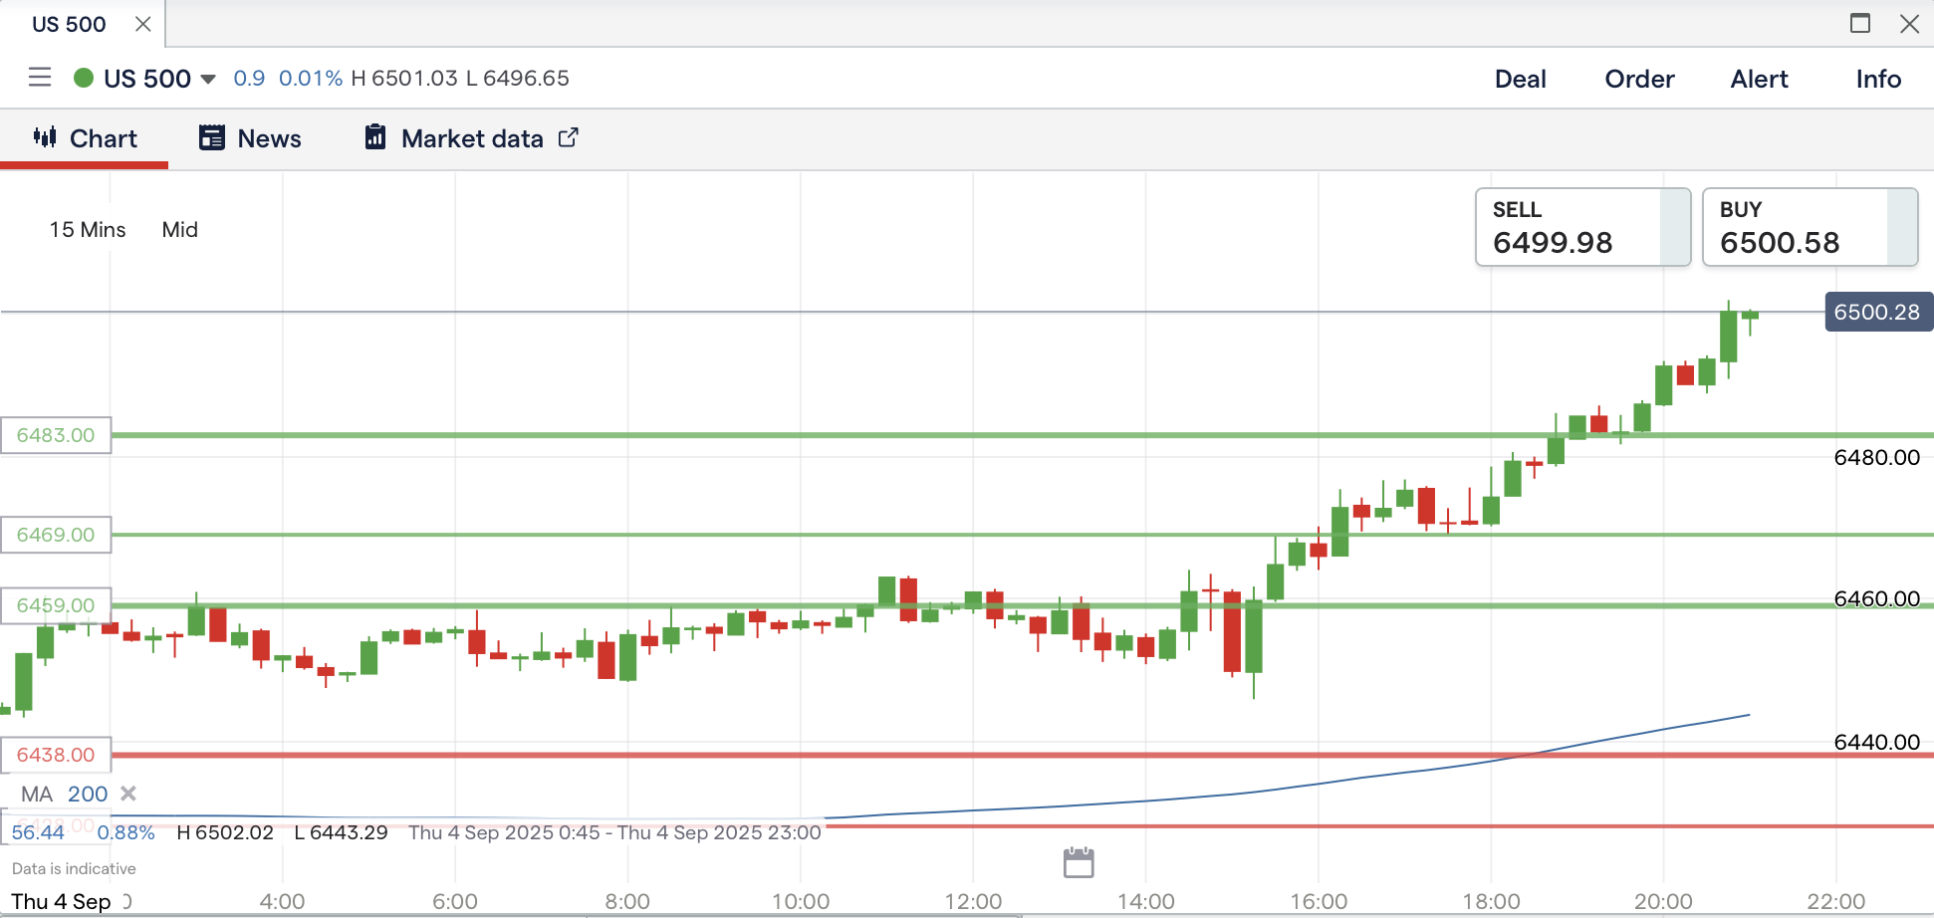Create a price Alert
This screenshot has height=918, width=1934.
pyautogui.click(x=1759, y=79)
